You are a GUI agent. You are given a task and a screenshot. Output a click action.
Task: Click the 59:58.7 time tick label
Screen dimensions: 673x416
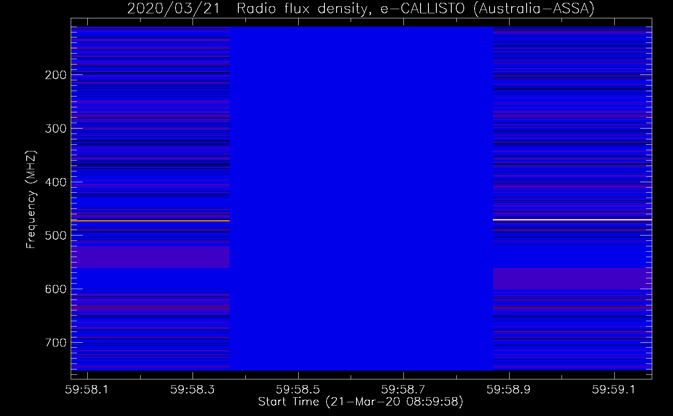(403, 389)
